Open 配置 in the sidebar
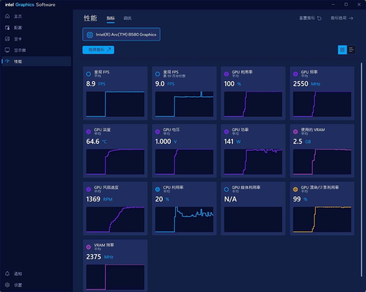The image size is (366, 292). (36, 27)
